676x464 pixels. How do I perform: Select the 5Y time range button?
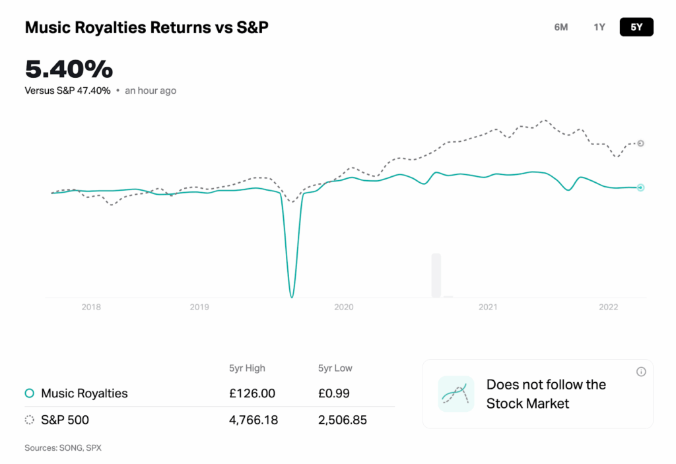click(636, 27)
